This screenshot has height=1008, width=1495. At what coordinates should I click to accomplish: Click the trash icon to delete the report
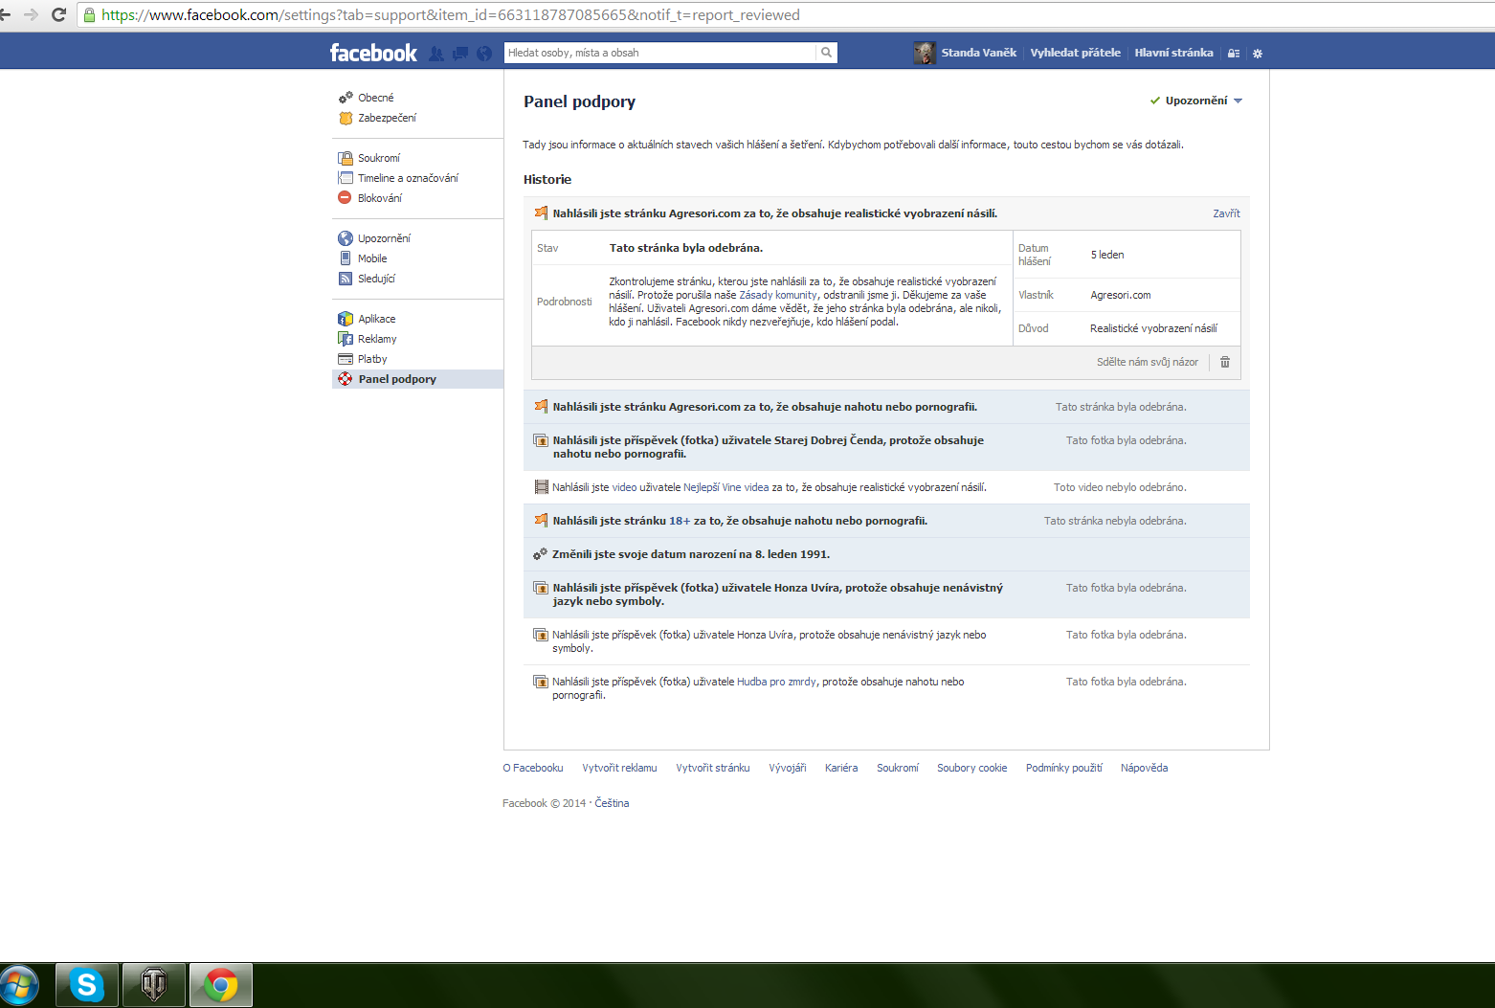pos(1224,362)
